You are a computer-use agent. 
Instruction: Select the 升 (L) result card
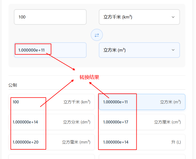point(142,142)
